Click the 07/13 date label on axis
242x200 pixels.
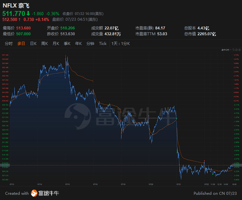(12, 184)
